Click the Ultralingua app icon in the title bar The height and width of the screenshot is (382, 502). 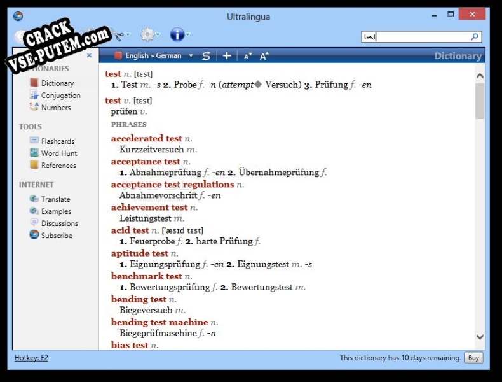pos(18,16)
